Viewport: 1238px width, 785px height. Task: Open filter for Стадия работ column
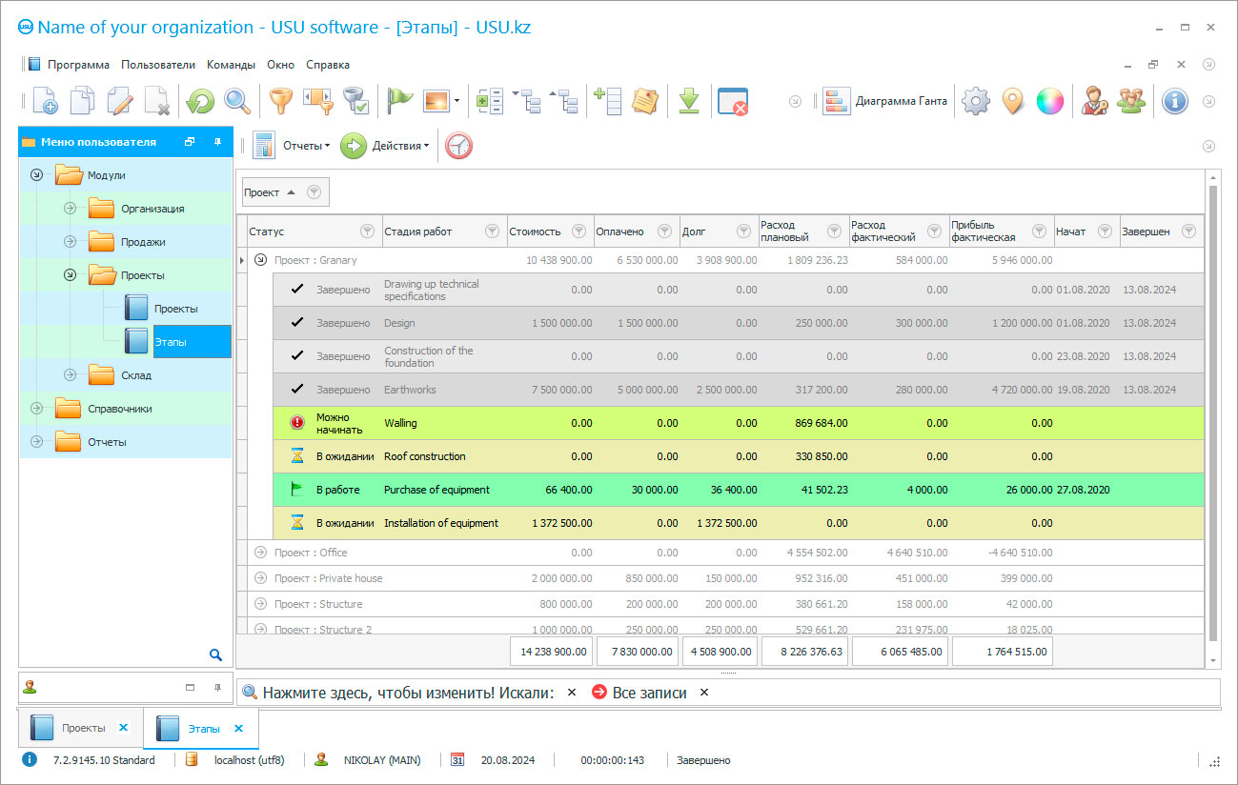492,231
